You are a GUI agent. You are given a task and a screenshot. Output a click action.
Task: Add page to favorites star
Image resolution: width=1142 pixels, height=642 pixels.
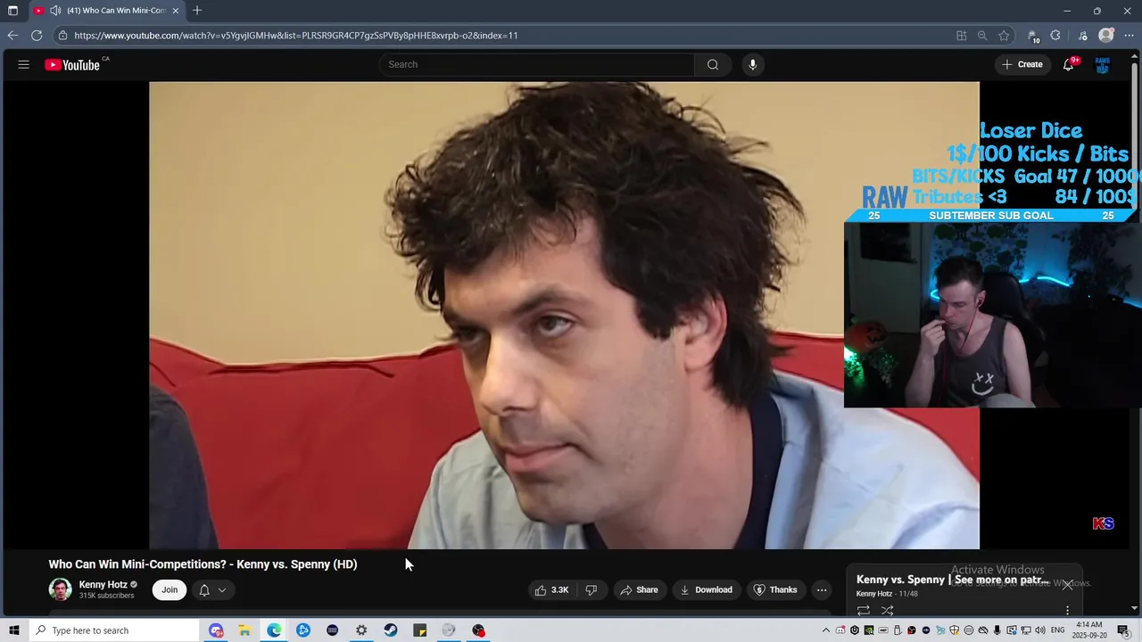[1004, 36]
